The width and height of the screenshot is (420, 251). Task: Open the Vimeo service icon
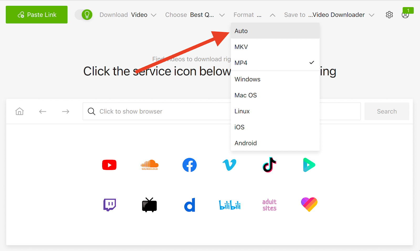(229, 165)
